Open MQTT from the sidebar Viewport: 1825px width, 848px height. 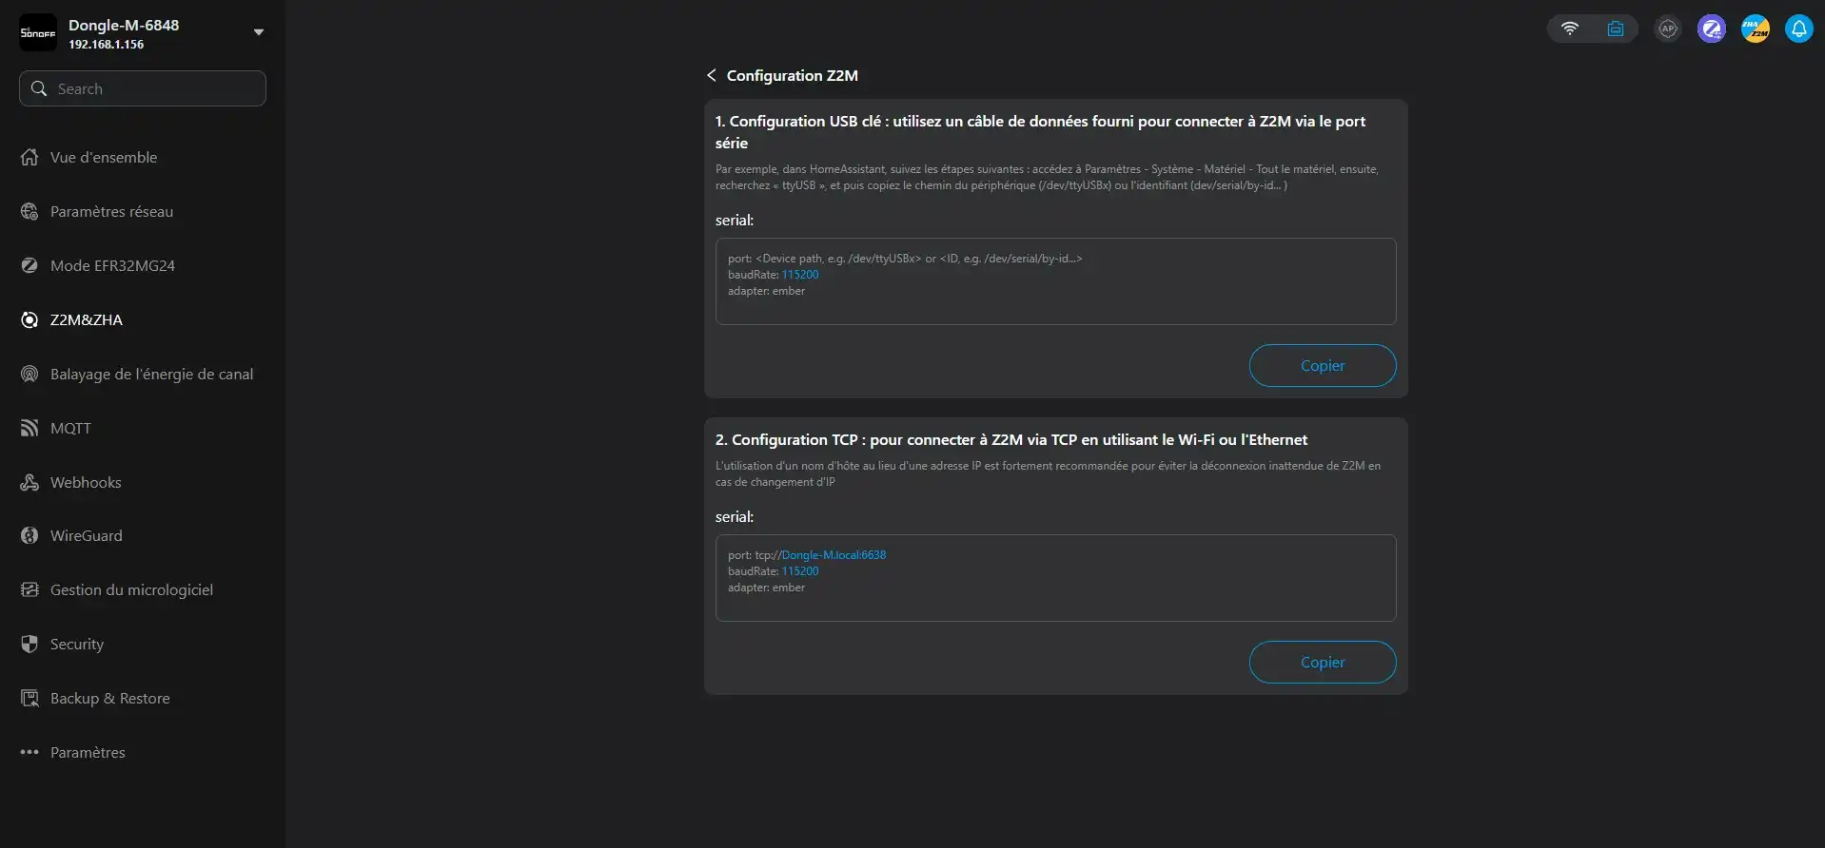[70, 428]
